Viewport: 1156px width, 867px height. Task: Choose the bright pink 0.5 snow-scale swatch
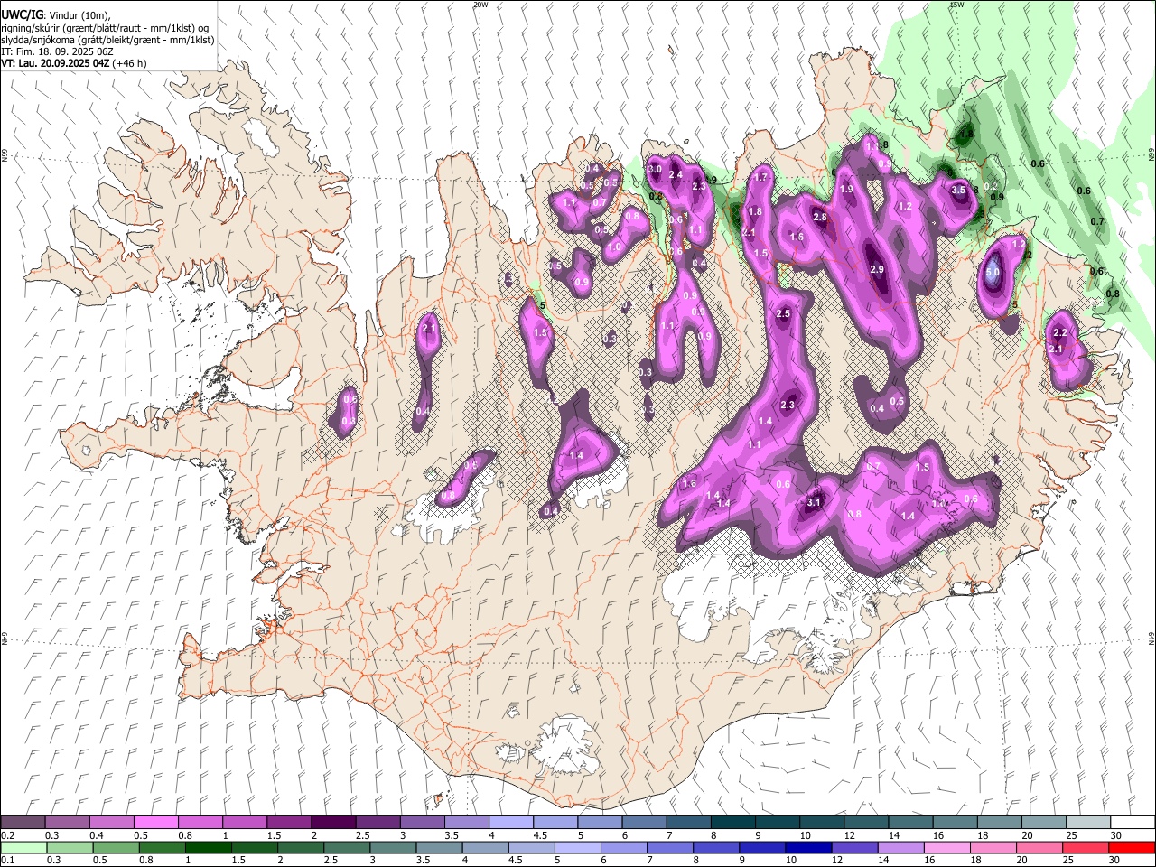(155, 822)
